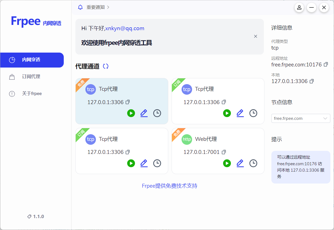
Task: Click the 详细信息 heading
Action: [282, 28]
